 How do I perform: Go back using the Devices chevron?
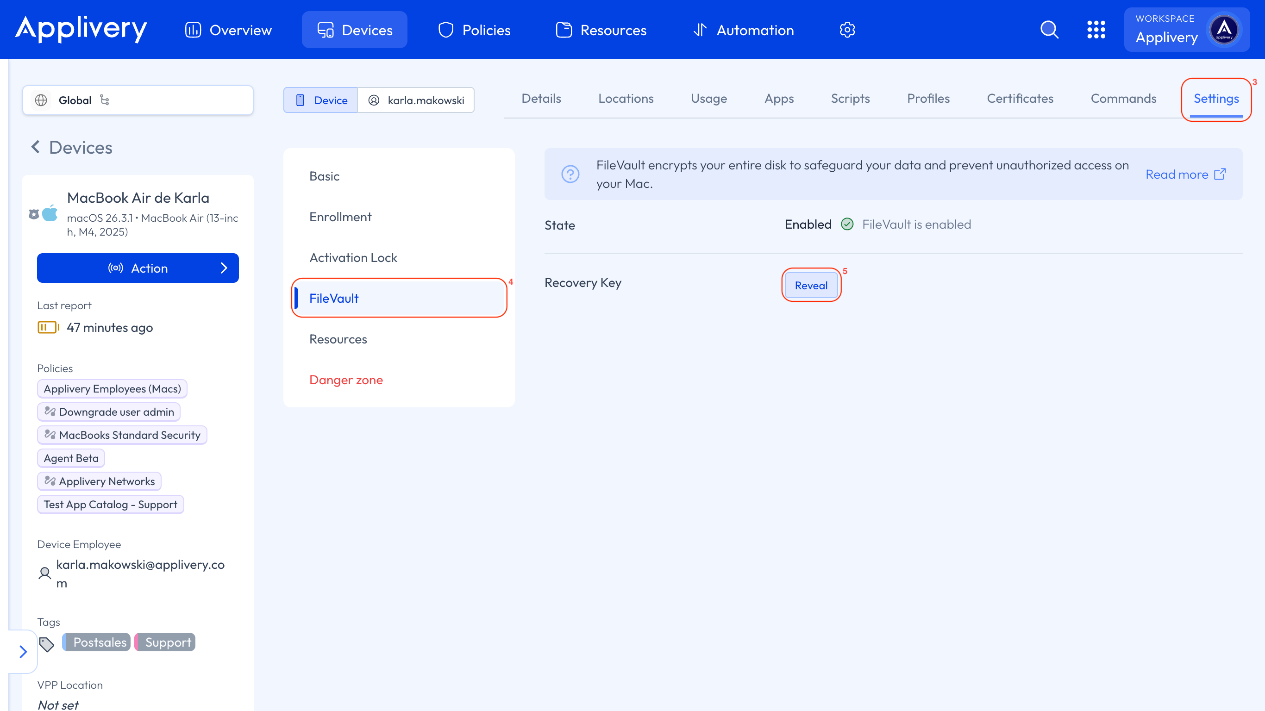point(35,147)
